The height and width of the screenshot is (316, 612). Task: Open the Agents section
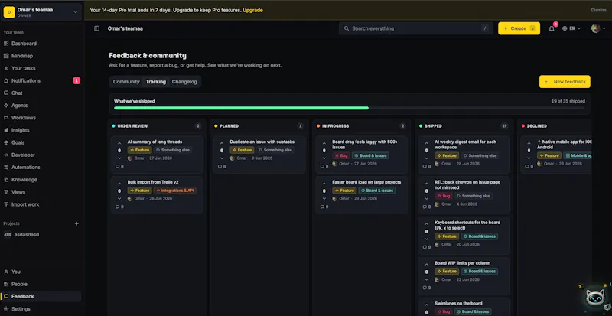pos(41,106)
